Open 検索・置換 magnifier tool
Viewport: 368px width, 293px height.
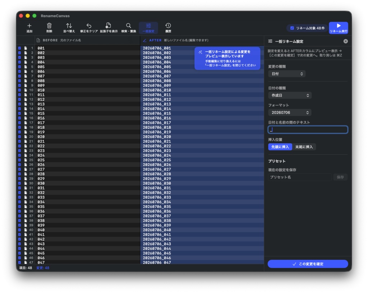(x=128, y=25)
